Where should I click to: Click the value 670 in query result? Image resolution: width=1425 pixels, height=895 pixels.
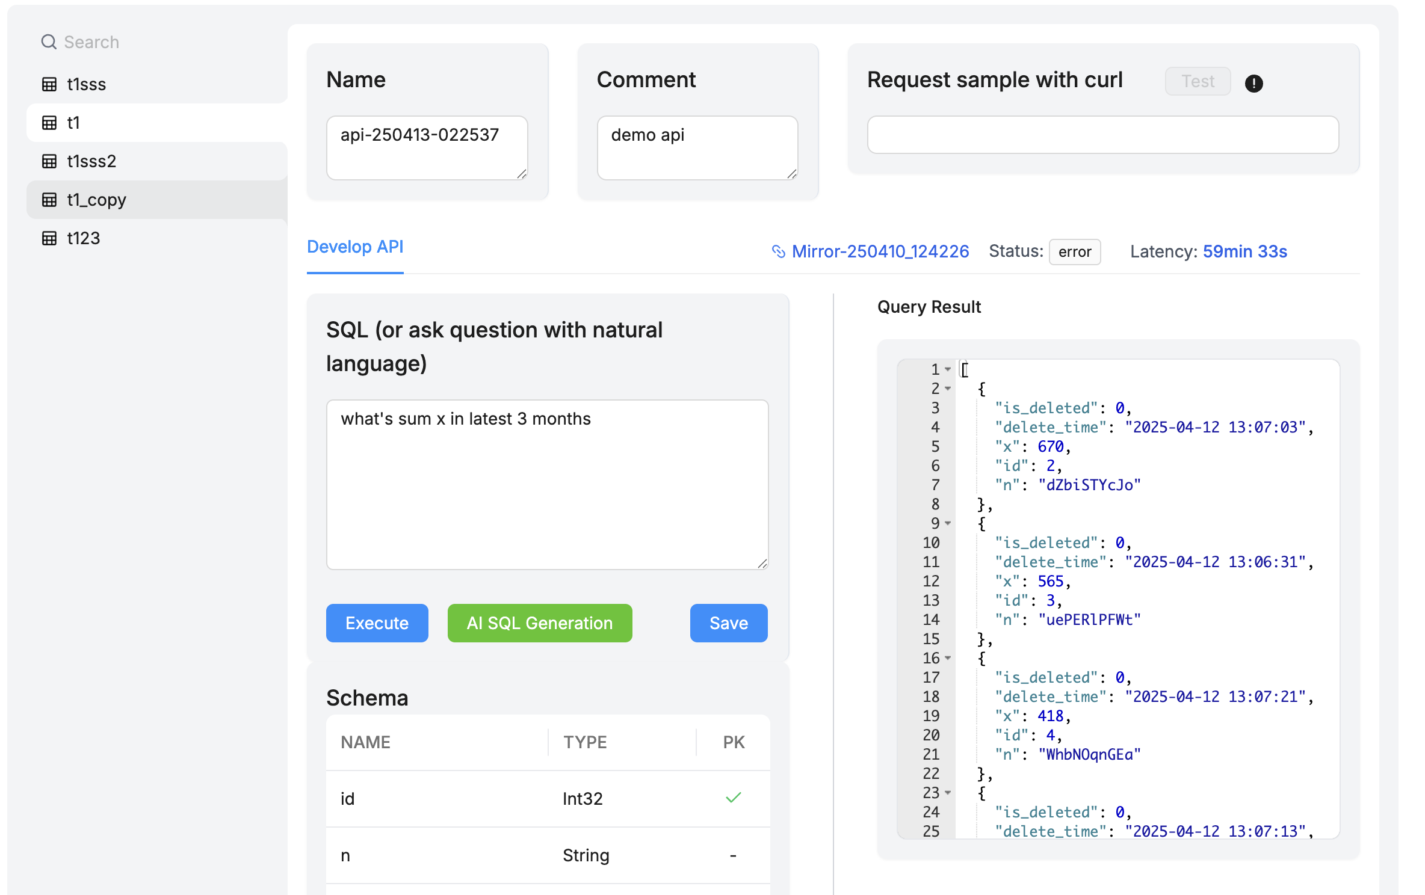pyautogui.click(x=1051, y=446)
